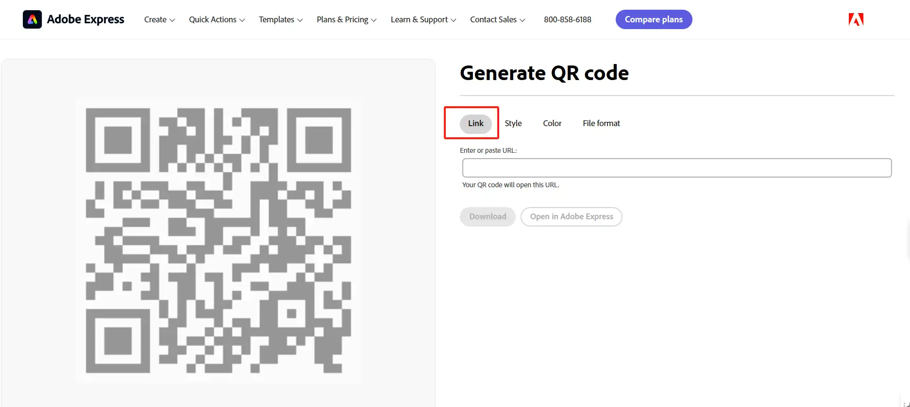910x407 pixels.
Task: Open the File format tab
Action: tap(601, 123)
